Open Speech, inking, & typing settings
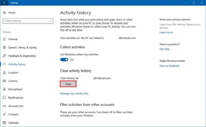 (x=22, y=47)
